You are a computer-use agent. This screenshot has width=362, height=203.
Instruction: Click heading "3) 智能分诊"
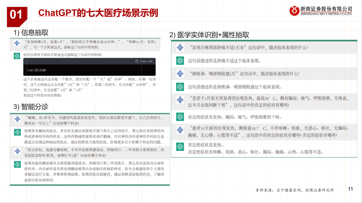pos(31,107)
